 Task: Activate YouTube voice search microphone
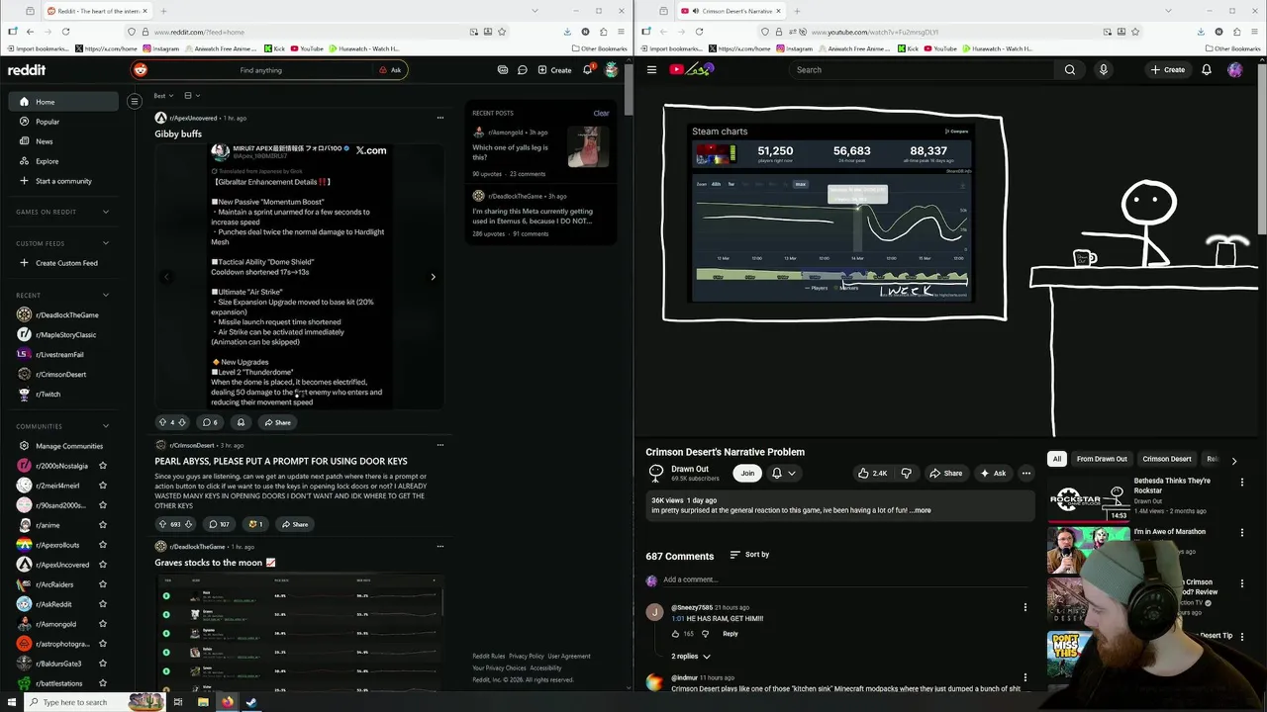click(1103, 69)
